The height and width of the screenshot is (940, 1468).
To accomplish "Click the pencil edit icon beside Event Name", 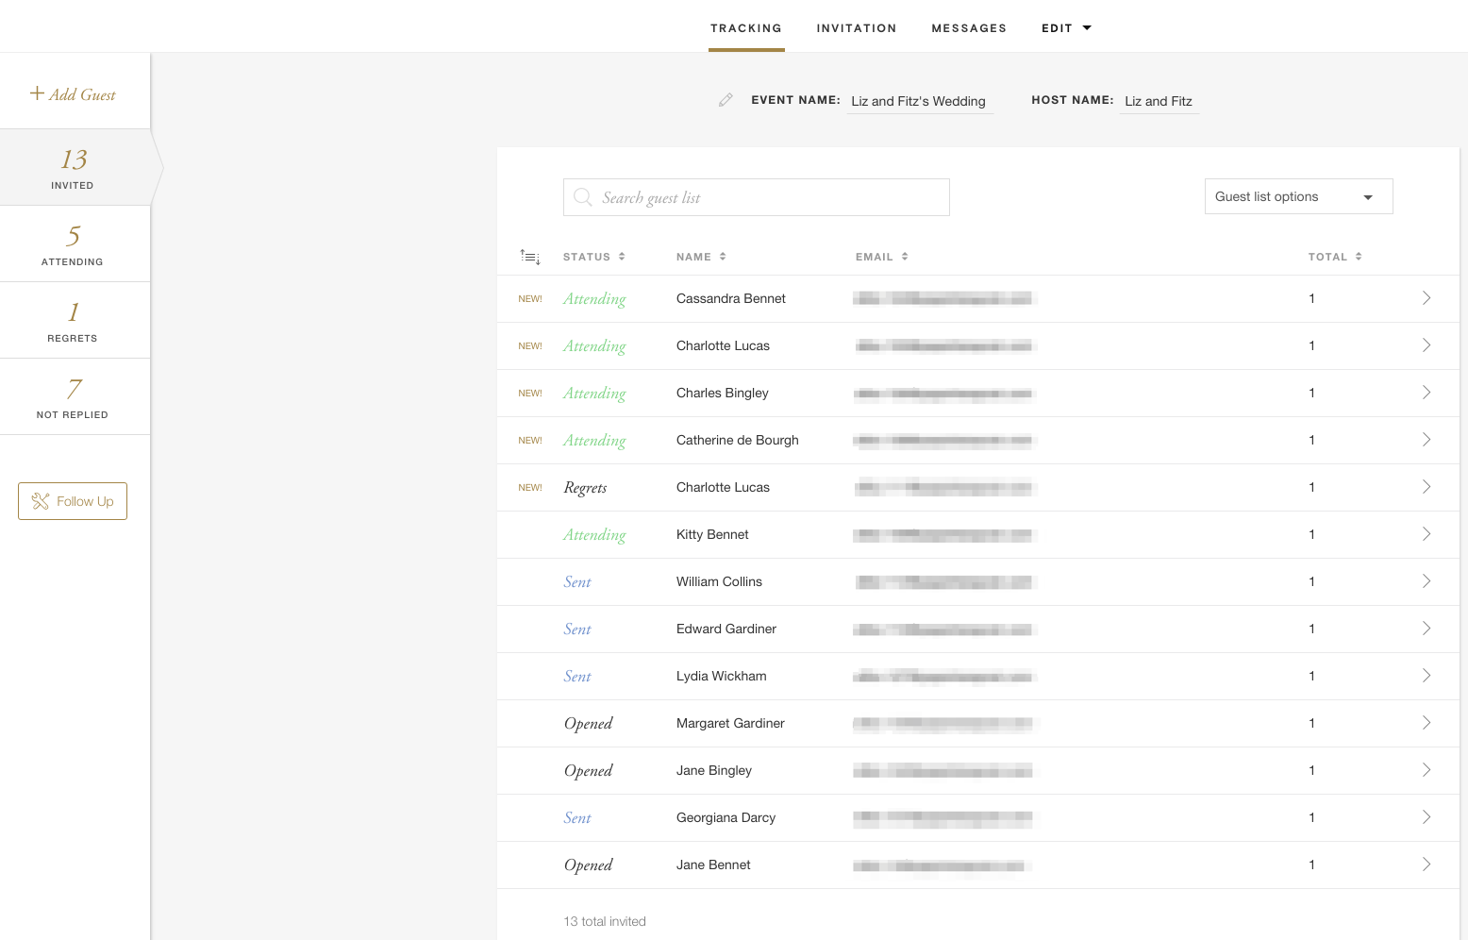I will coord(725,100).
